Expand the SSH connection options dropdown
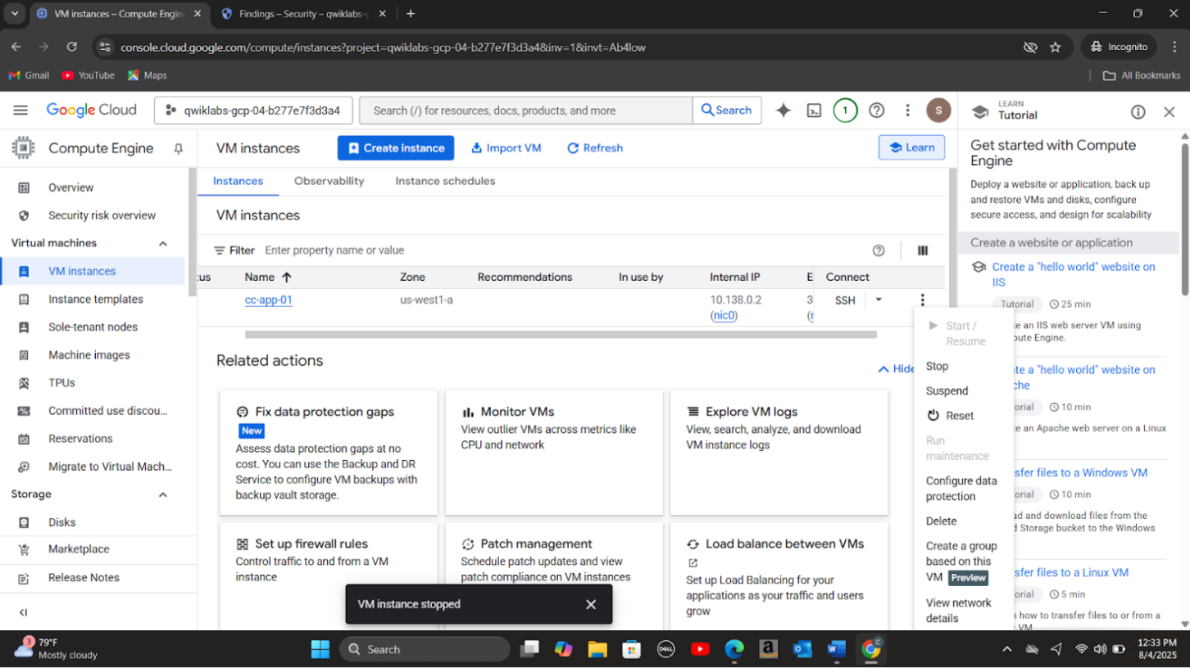 [879, 300]
